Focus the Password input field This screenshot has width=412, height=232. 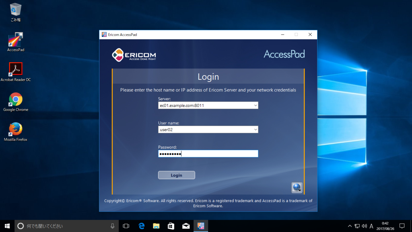coord(208,154)
